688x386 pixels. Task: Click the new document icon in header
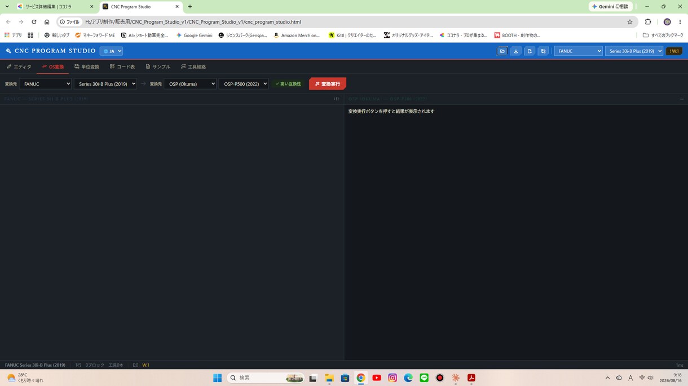tap(530, 51)
